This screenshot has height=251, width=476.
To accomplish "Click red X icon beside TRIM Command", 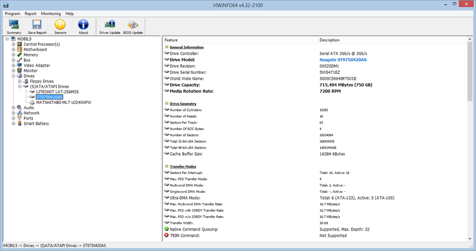I will (x=166, y=235).
